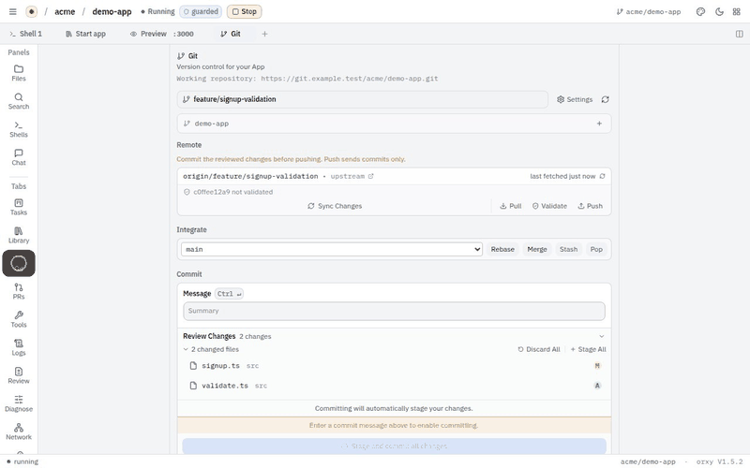Open the Shells panel

[x=19, y=129]
